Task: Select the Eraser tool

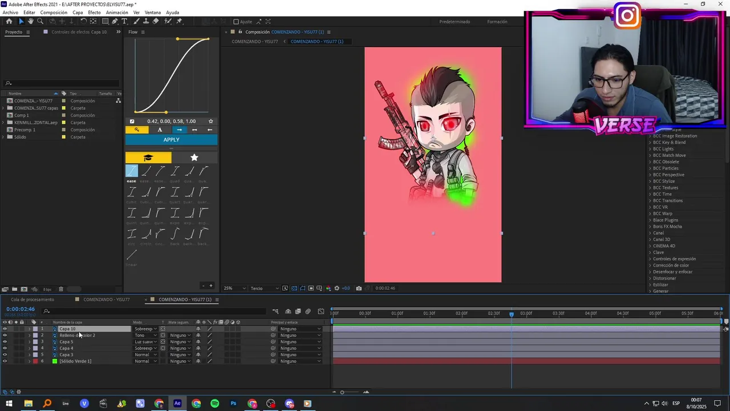Action: tap(156, 21)
